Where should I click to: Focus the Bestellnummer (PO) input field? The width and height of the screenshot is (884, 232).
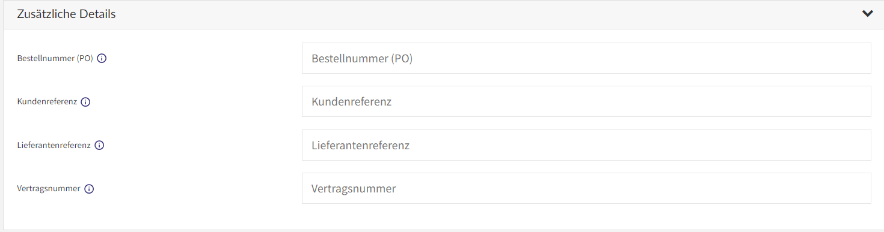tap(586, 58)
